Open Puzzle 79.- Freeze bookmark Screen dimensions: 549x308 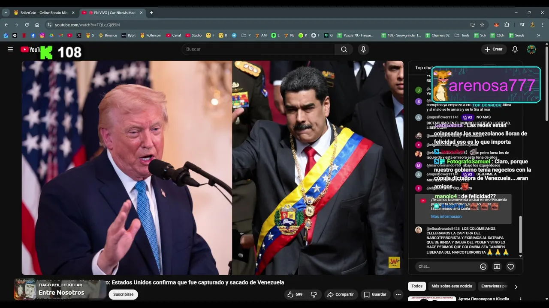(355, 36)
